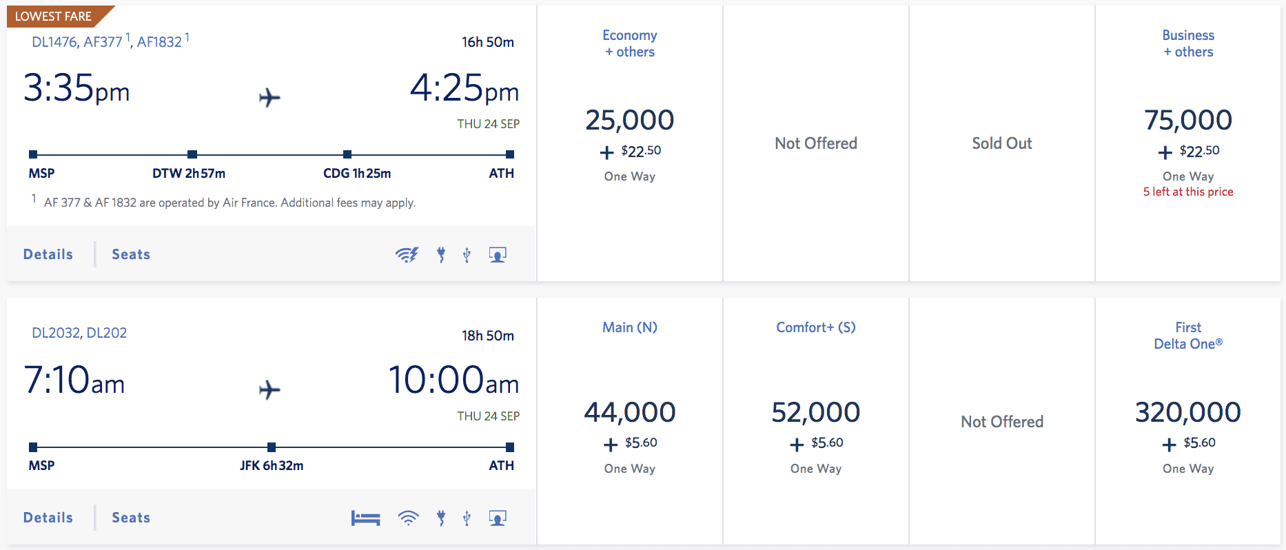Screen dimensions: 1286x550
Task: Click the DL2032, DL202 flight numbers link
Action: pyautogui.click(x=79, y=333)
